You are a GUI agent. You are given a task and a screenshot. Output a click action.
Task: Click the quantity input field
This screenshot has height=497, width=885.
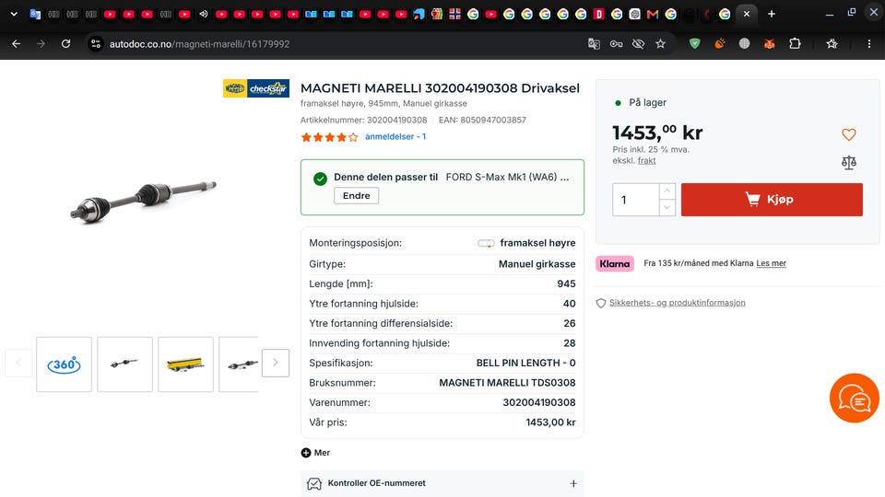[636, 200]
